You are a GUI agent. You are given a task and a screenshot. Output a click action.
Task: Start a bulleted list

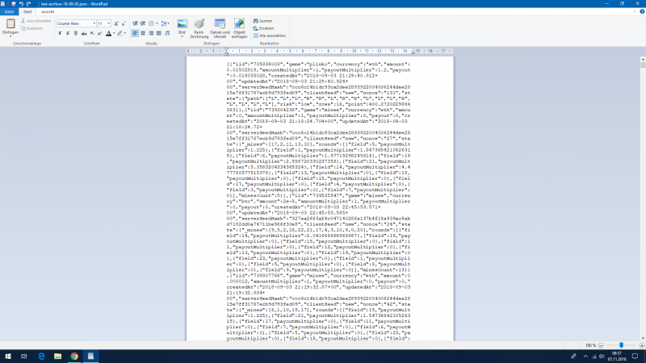click(151, 23)
